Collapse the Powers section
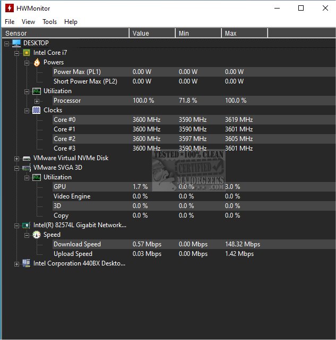Screen dimensions: 336x340 pyautogui.click(x=27, y=63)
